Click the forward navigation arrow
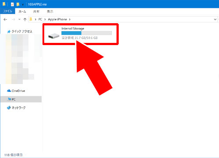 click(13, 19)
